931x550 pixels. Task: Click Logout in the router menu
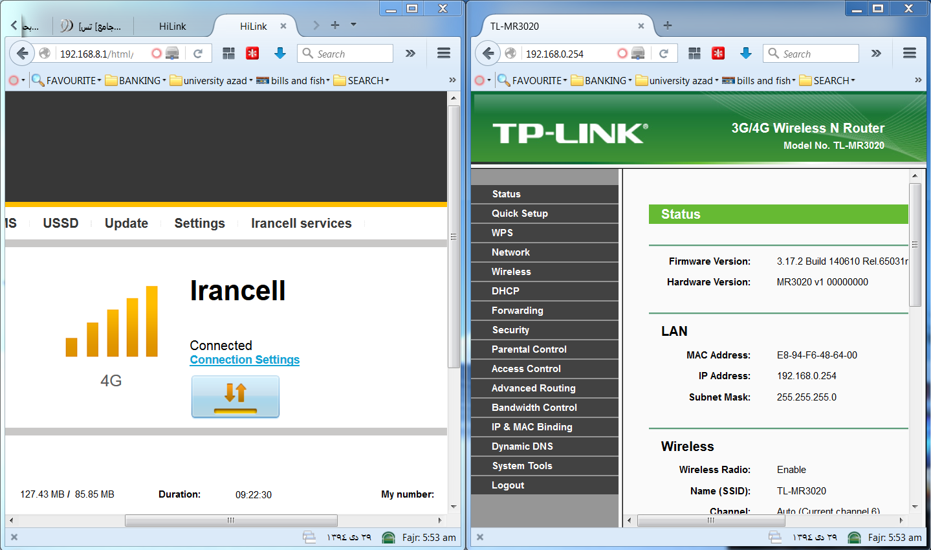(508, 485)
